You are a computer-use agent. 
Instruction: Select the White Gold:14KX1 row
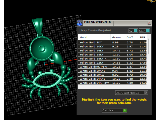(112, 79)
